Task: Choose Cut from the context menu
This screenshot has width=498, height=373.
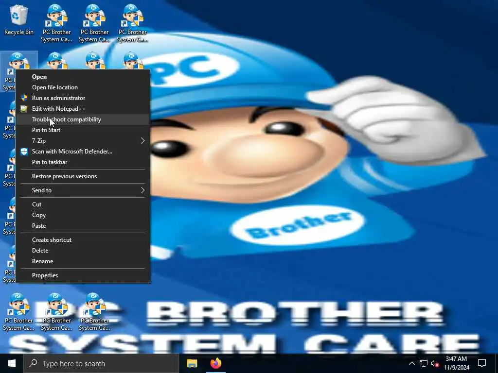Action: coord(83,204)
